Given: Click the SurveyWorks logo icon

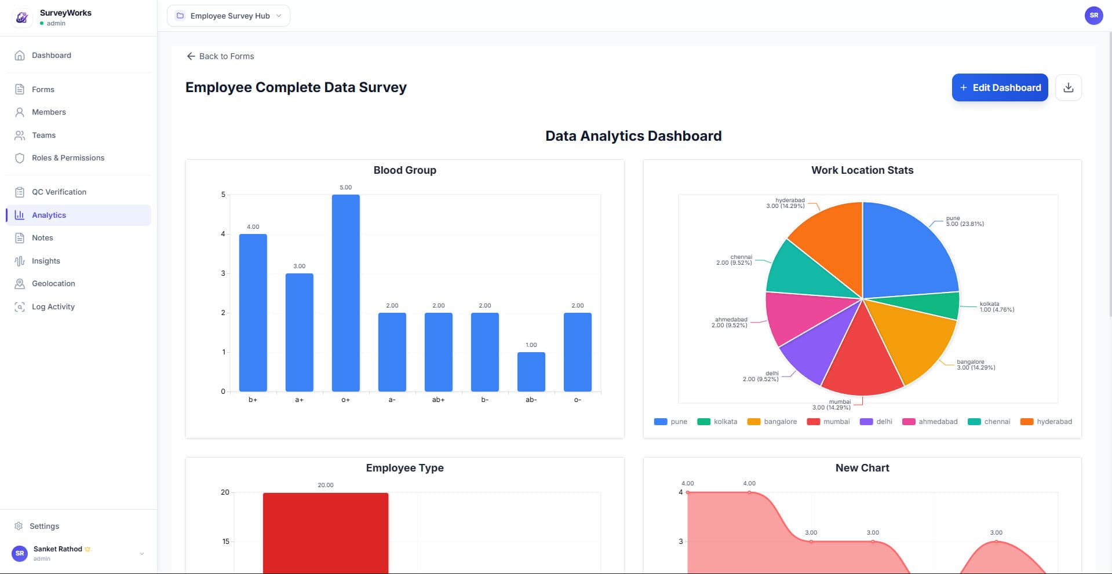Looking at the screenshot, I should pyautogui.click(x=22, y=18).
